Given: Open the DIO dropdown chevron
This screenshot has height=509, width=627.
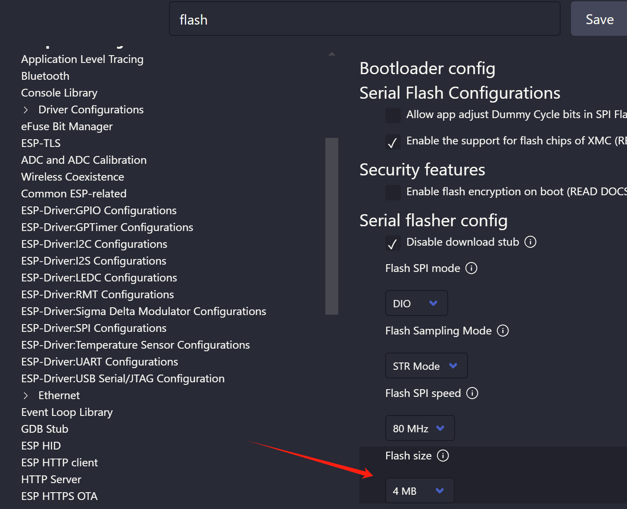Looking at the screenshot, I should point(434,303).
